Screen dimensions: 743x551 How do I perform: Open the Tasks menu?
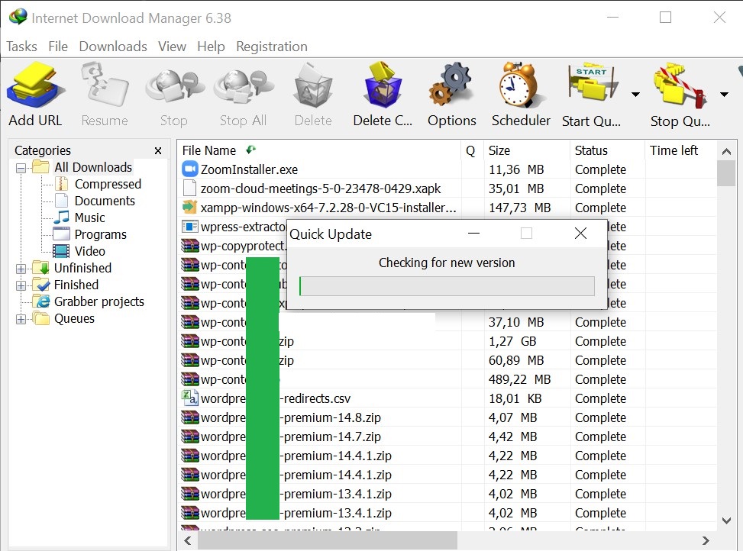[x=21, y=47]
